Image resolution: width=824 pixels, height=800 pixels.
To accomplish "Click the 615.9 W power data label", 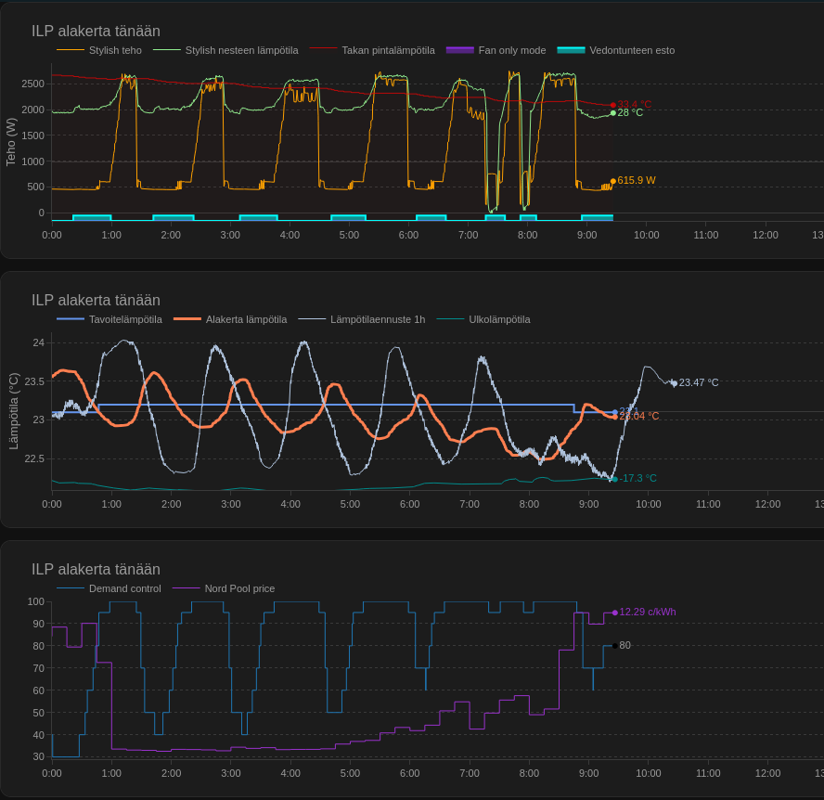I will (636, 181).
